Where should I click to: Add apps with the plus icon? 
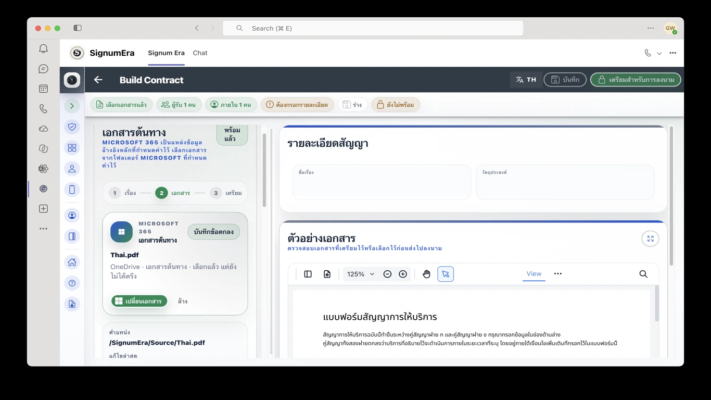click(x=43, y=209)
